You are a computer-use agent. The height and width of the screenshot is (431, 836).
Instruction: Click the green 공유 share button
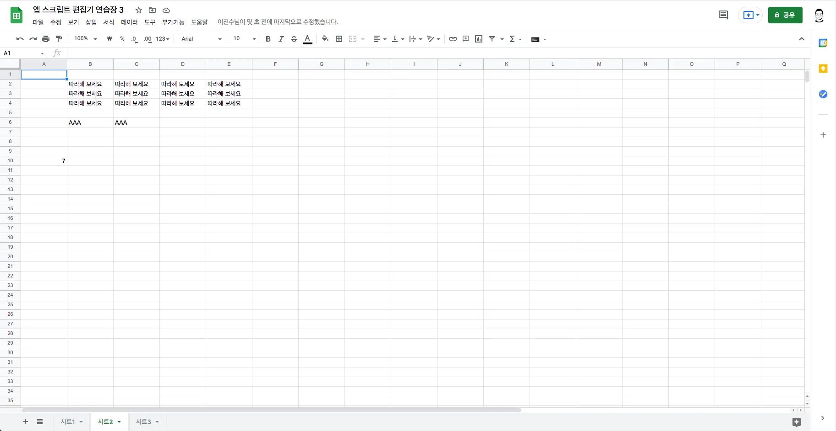[x=785, y=15]
